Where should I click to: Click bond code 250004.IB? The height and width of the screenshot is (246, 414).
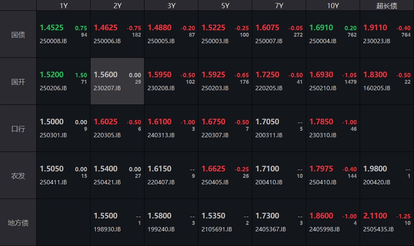coord(323,41)
